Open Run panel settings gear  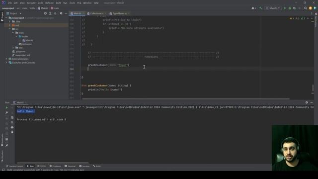pos(307,102)
